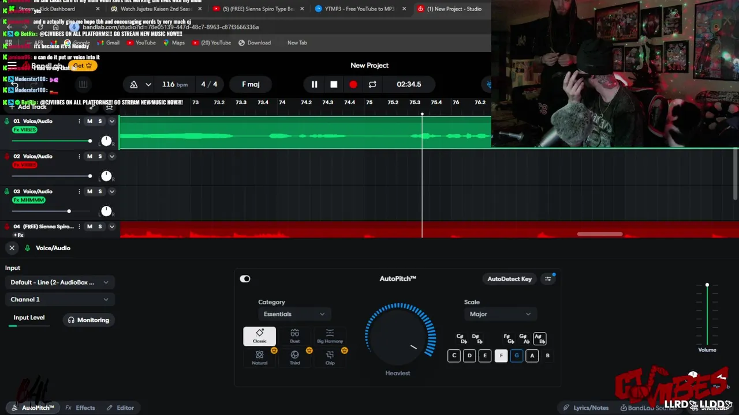Expand track 04 options chevron
The width and height of the screenshot is (739, 415).
tap(112, 227)
